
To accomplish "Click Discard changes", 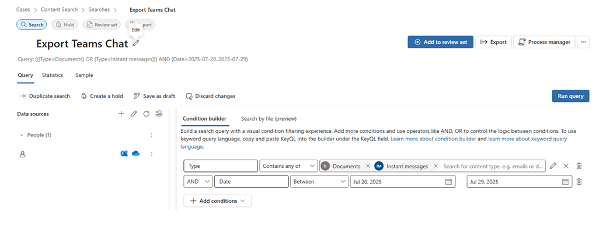I will 211,96.
